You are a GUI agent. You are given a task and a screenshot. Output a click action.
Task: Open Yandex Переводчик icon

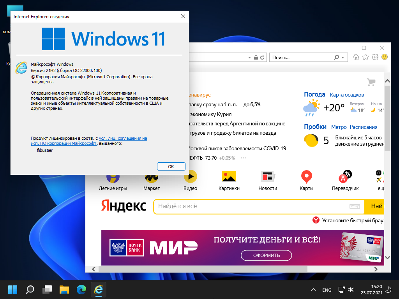click(345, 177)
